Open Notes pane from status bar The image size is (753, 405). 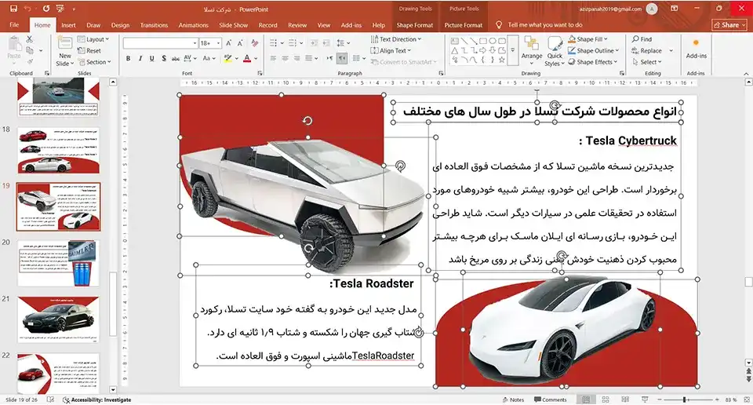point(513,400)
